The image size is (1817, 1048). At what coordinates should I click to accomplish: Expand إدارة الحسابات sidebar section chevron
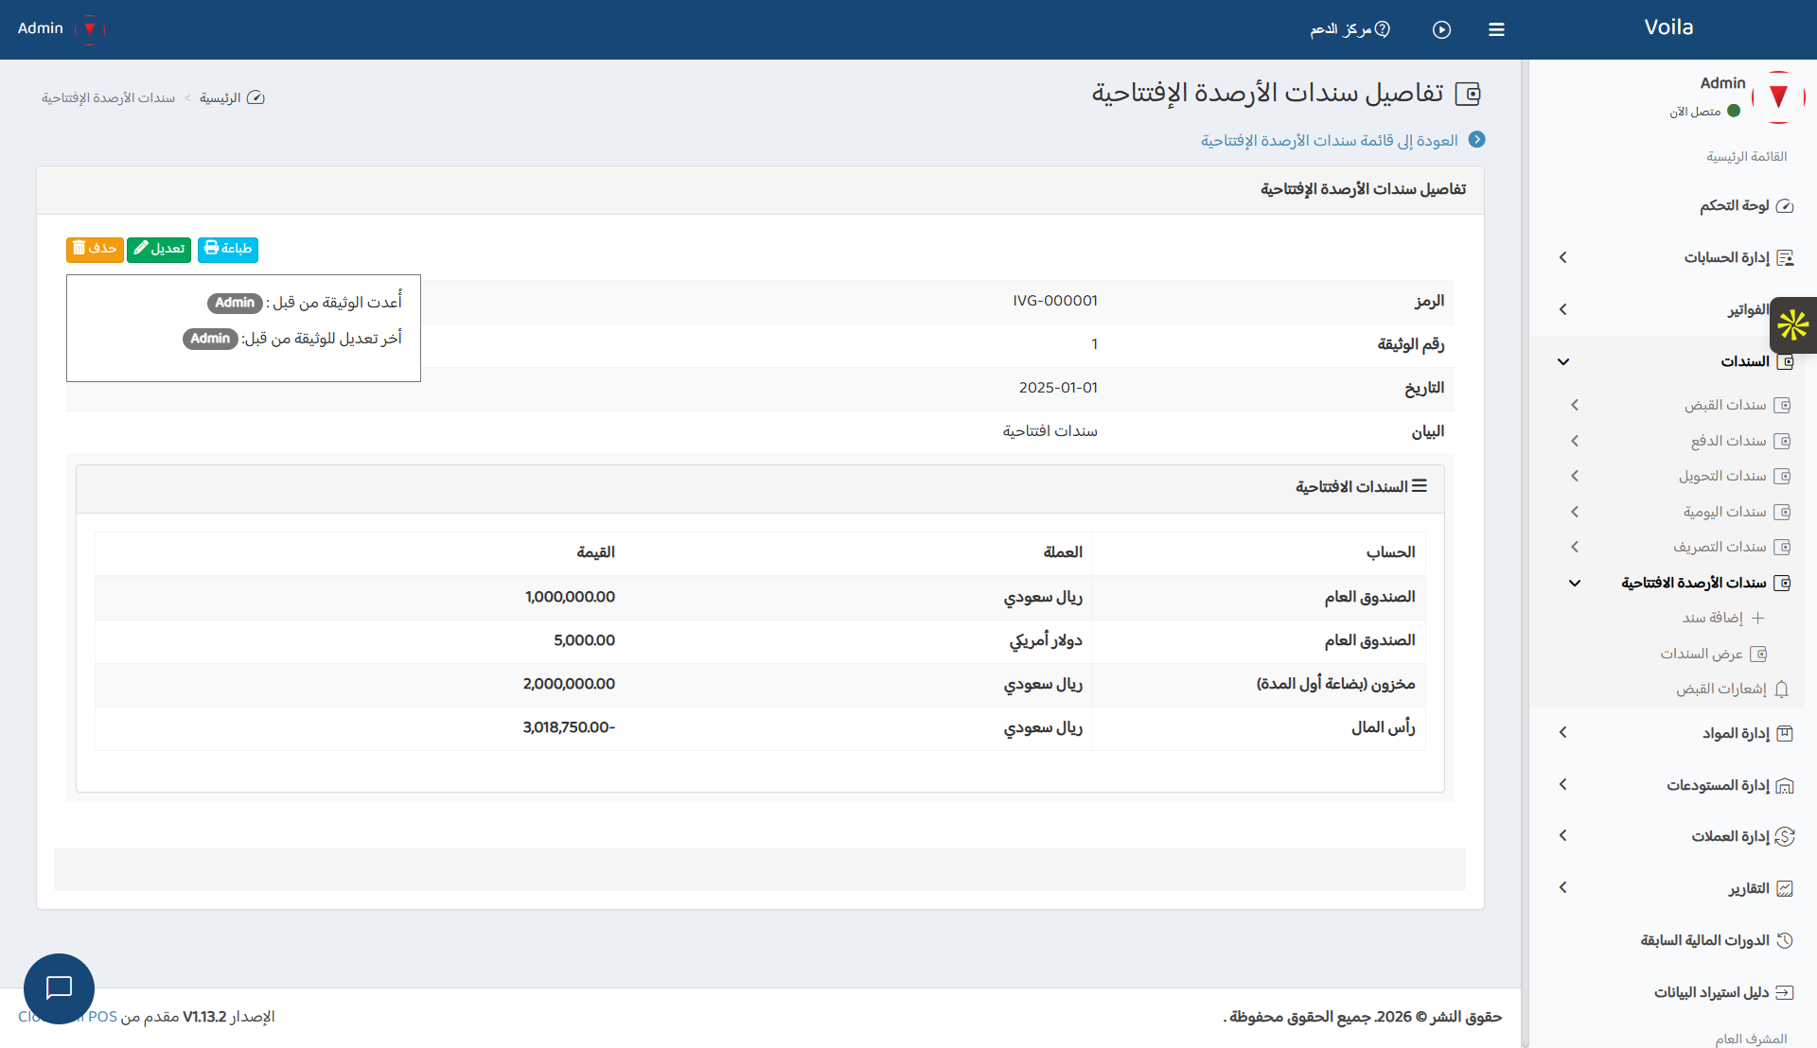click(x=1563, y=257)
